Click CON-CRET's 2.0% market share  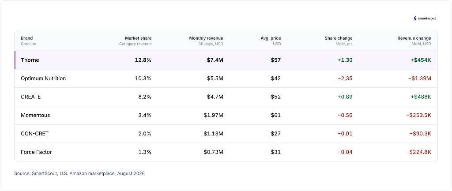pyautogui.click(x=145, y=134)
